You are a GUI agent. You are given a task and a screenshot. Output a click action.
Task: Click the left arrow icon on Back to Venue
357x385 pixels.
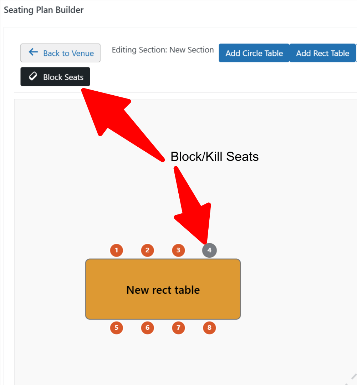pos(33,52)
